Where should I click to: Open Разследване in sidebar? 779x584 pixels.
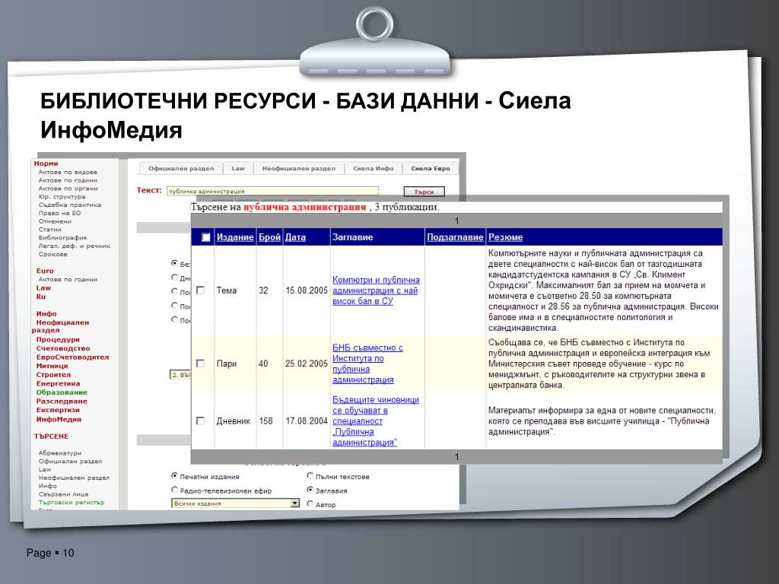tap(62, 401)
